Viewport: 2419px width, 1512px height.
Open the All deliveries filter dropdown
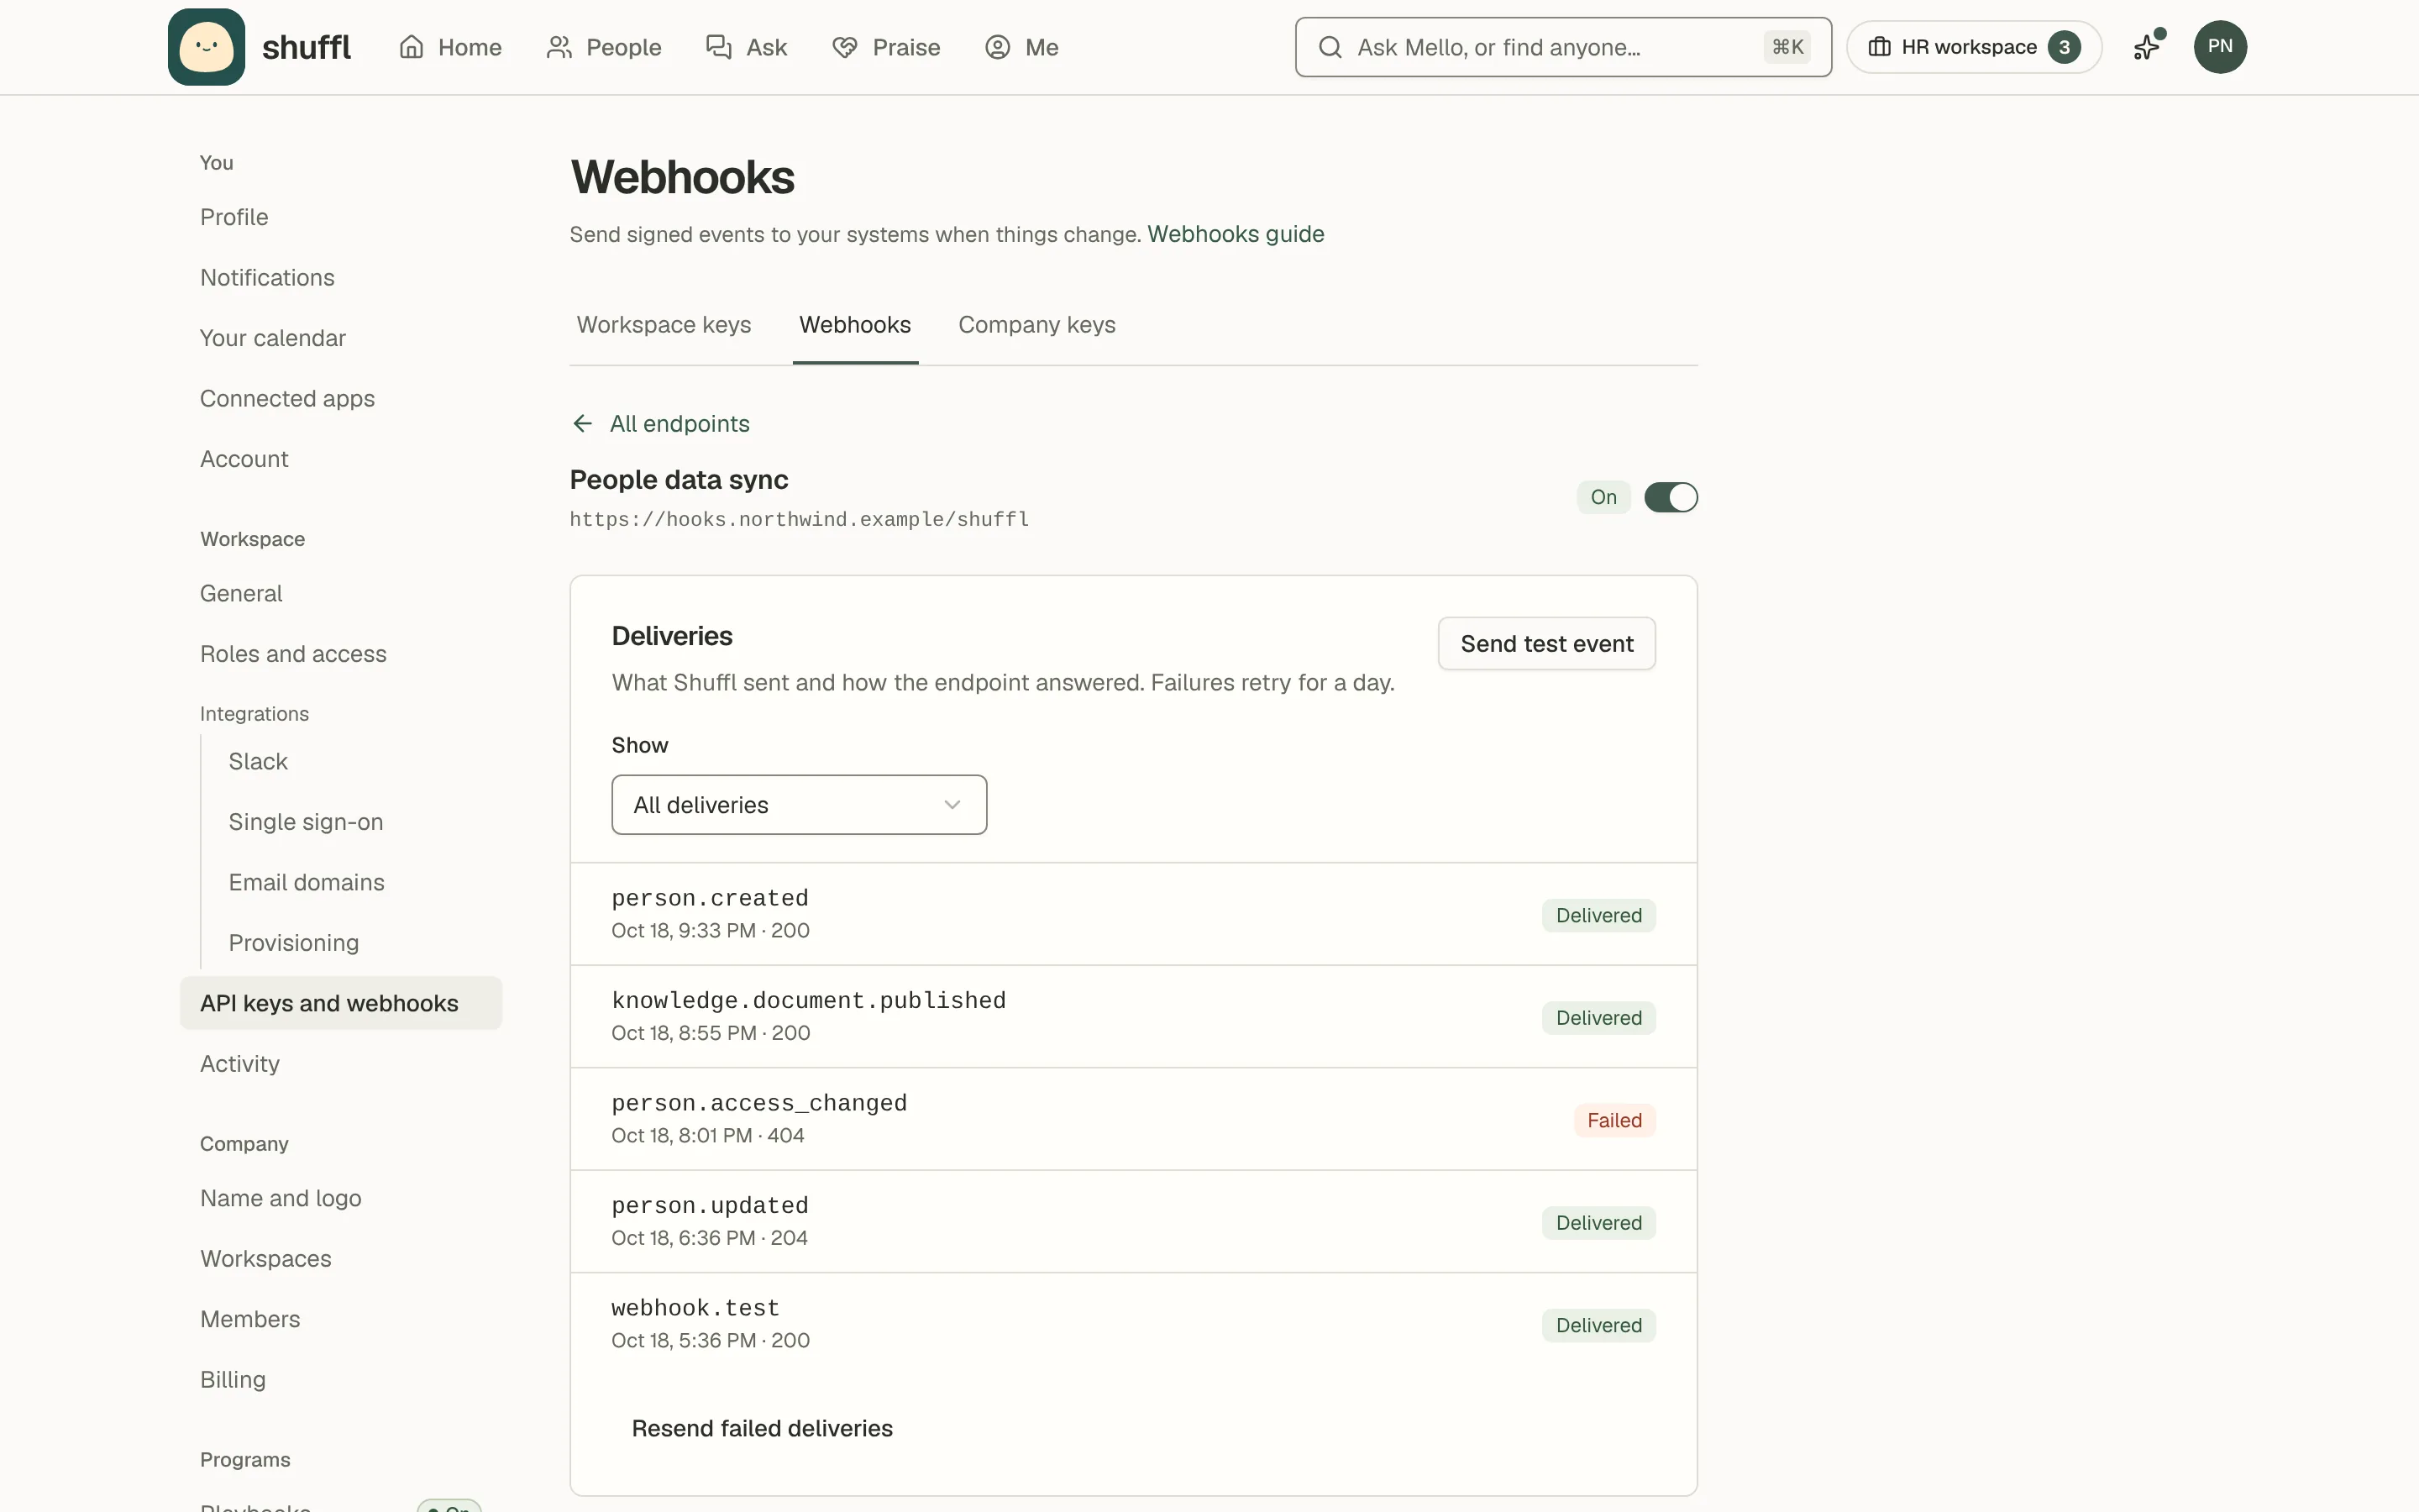[799, 805]
